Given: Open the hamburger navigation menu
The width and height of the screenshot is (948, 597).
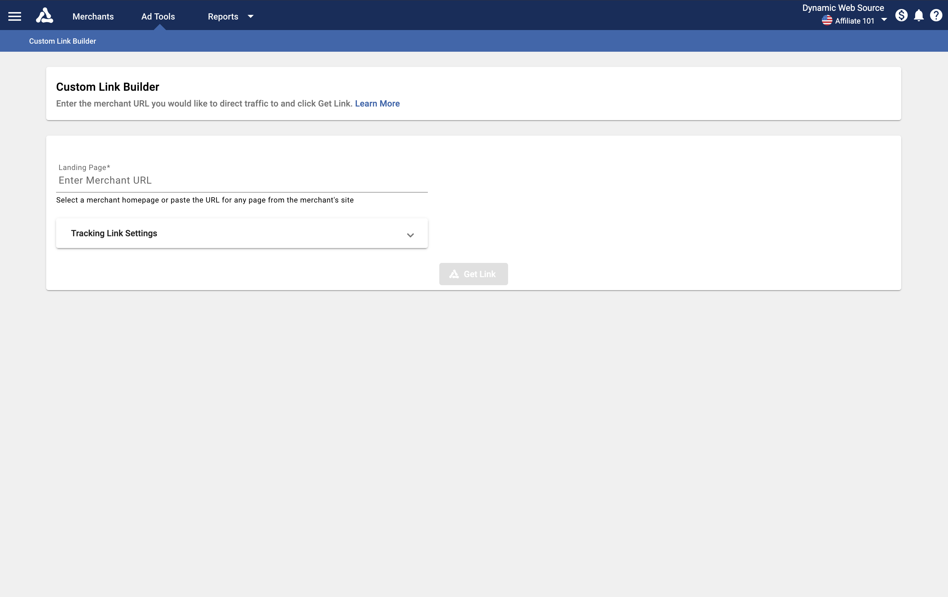Looking at the screenshot, I should pyautogui.click(x=15, y=16).
